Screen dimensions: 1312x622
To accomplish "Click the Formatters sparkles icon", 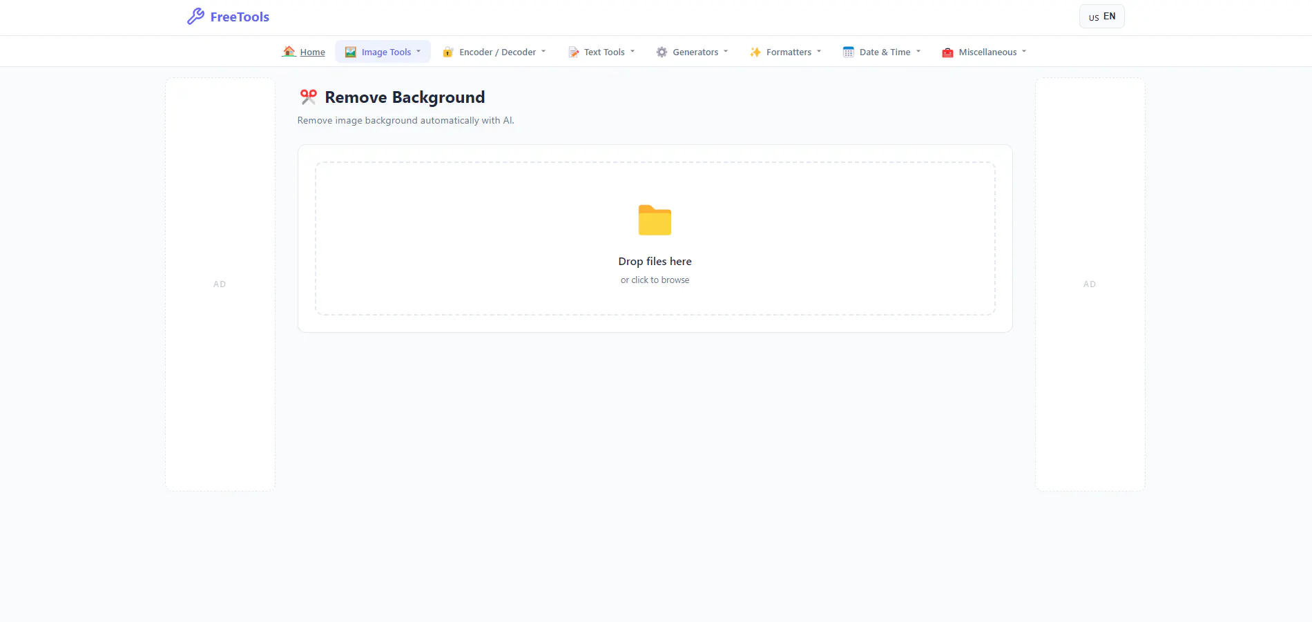I will click(x=755, y=52).
